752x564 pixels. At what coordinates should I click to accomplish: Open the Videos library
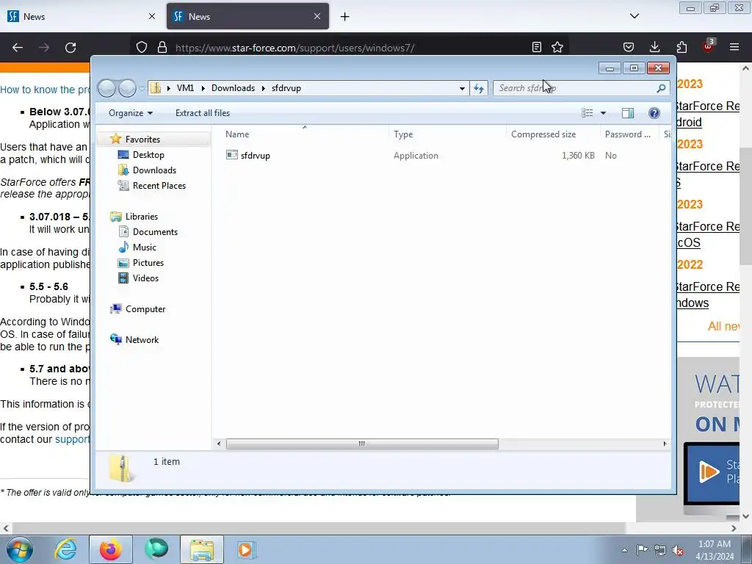145,278
